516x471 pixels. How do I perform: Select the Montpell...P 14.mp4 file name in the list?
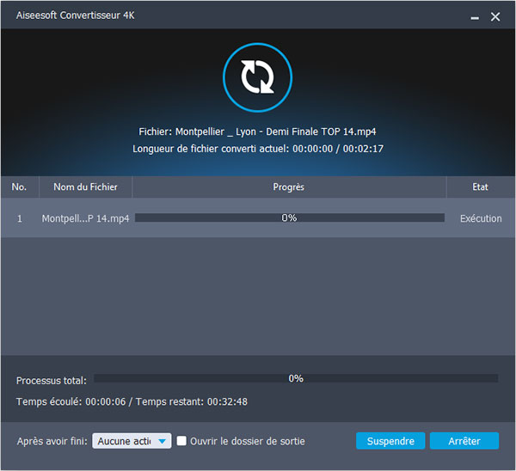coord(85,218)
